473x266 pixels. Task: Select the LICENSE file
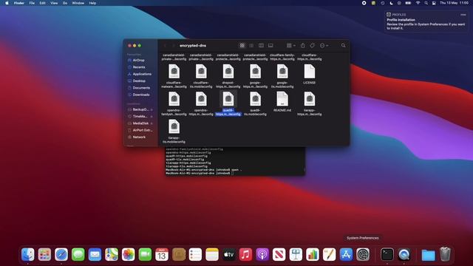(310, 74)
